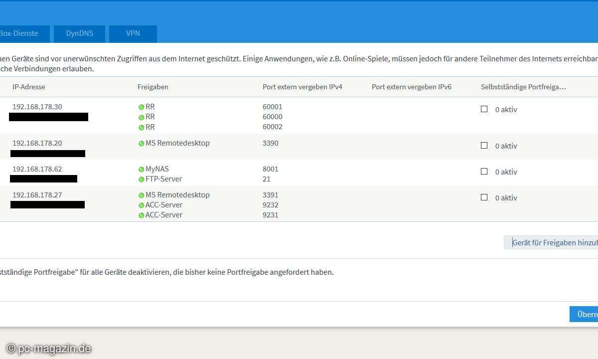Viewport: 598px width, 359px height.
Task: Click green status dot for port 3390 entry
Action: click(141, 144)
